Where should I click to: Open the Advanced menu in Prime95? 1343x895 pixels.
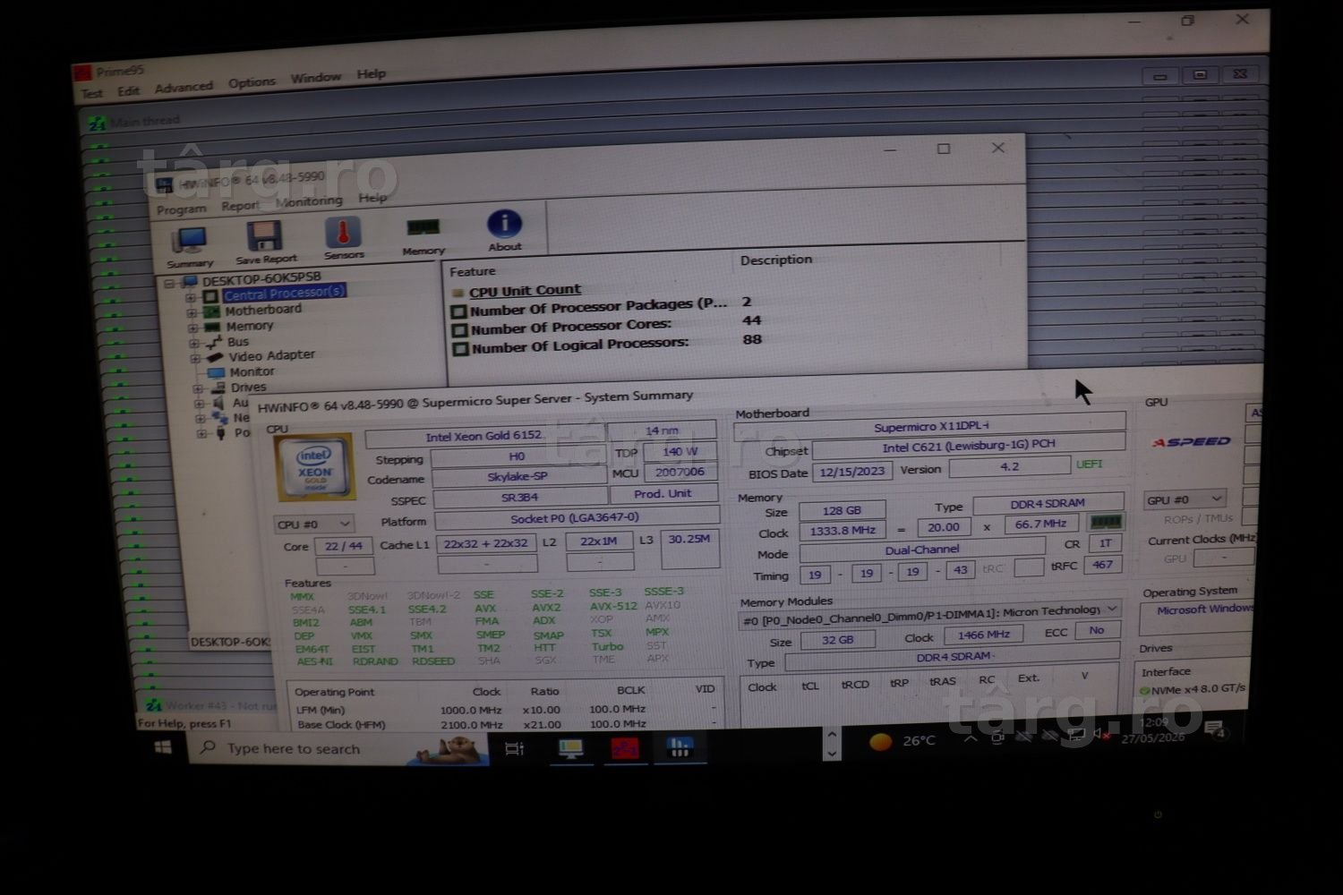click(x=184, y=87)
